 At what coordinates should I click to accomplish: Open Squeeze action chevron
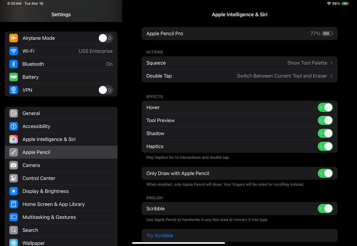(331, 63)
